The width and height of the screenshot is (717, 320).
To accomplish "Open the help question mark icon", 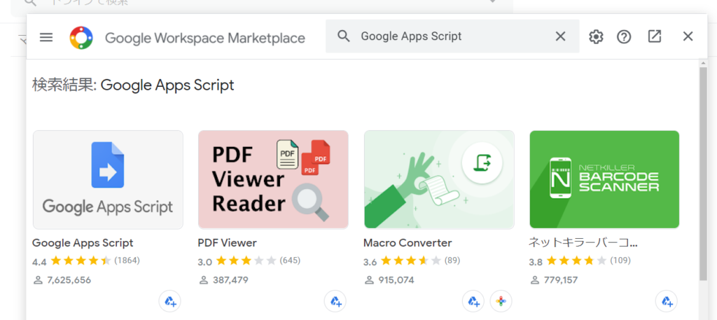I will tap(624, 37).
